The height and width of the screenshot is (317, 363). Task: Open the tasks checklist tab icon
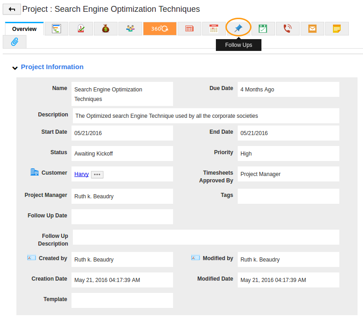(81, 29)
